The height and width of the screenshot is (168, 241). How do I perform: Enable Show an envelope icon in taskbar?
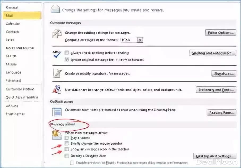pos(67,149)
